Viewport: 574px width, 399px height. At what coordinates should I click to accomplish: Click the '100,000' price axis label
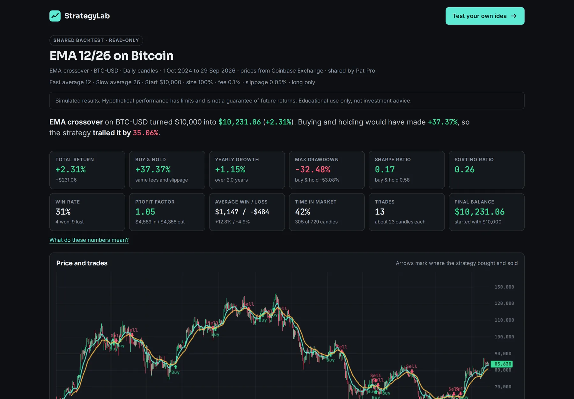504,337
